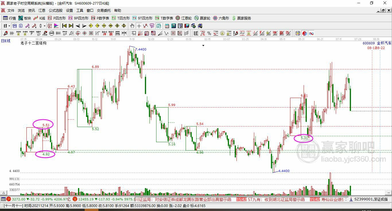Click the yellow-red grid table icon
The image size is (392, 211).
(x=298, y=33)
